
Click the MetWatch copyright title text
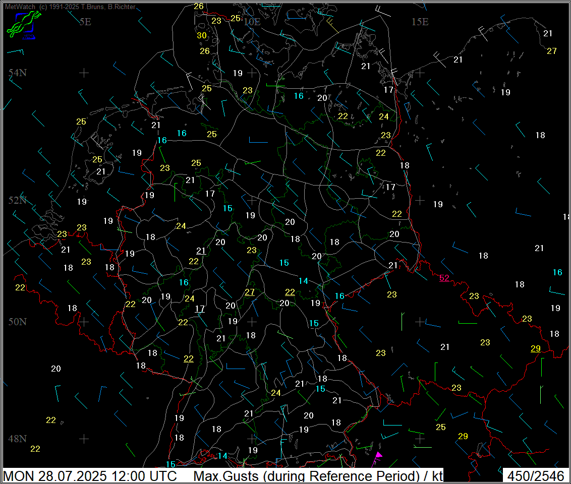coord(70,7)
